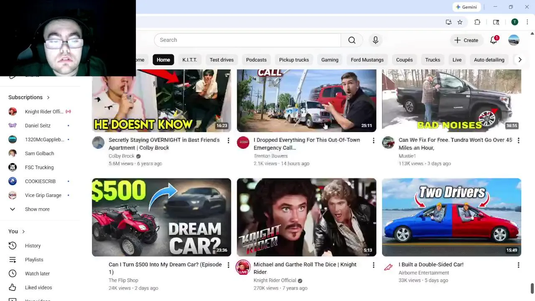Select the Home chip

(x=163, y=60)
